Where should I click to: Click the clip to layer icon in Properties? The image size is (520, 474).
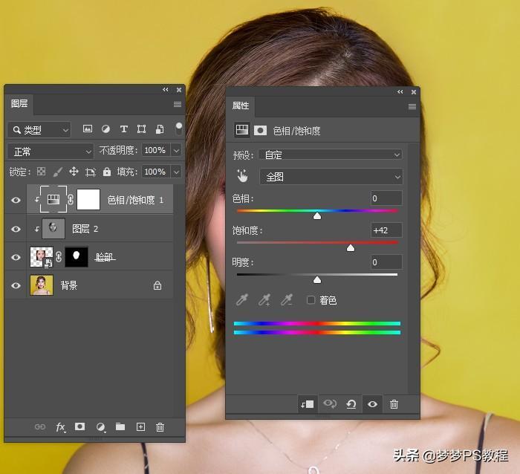click(307, 404)
